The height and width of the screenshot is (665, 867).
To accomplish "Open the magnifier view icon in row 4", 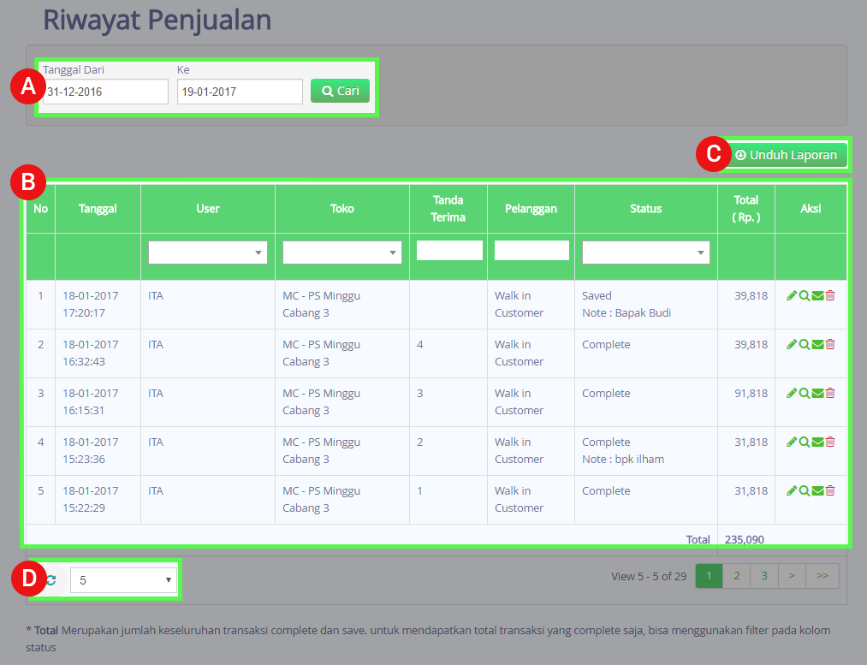I will point(804,442).
